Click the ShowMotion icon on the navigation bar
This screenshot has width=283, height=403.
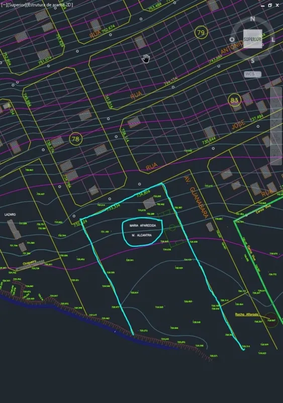[x=276, y=153]
